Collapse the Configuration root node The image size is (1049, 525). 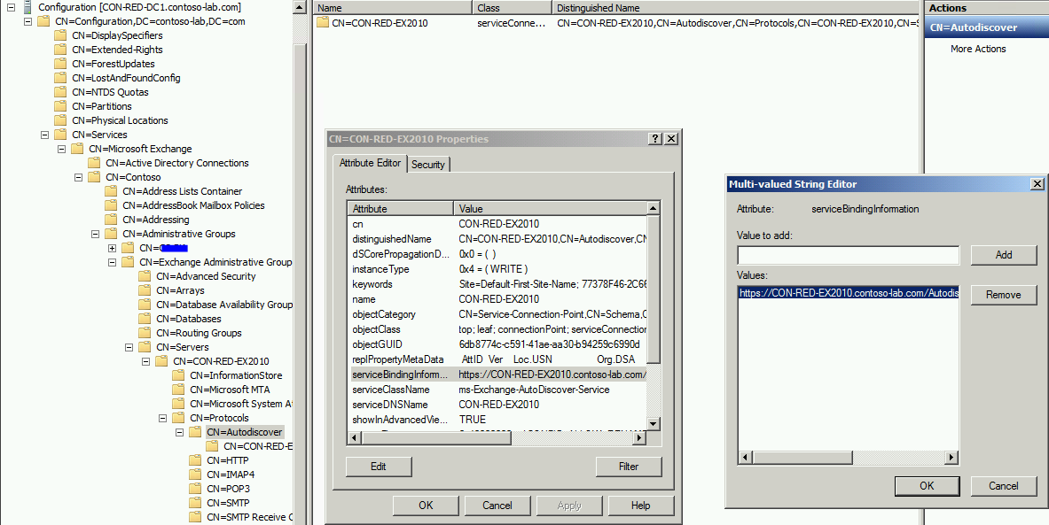click(x=11, y=7)
